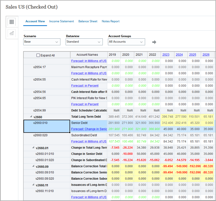The width and height of the screenshot is (216, 201).
Task: Click the go arrow to apply selections
Action: coord(154,42)
